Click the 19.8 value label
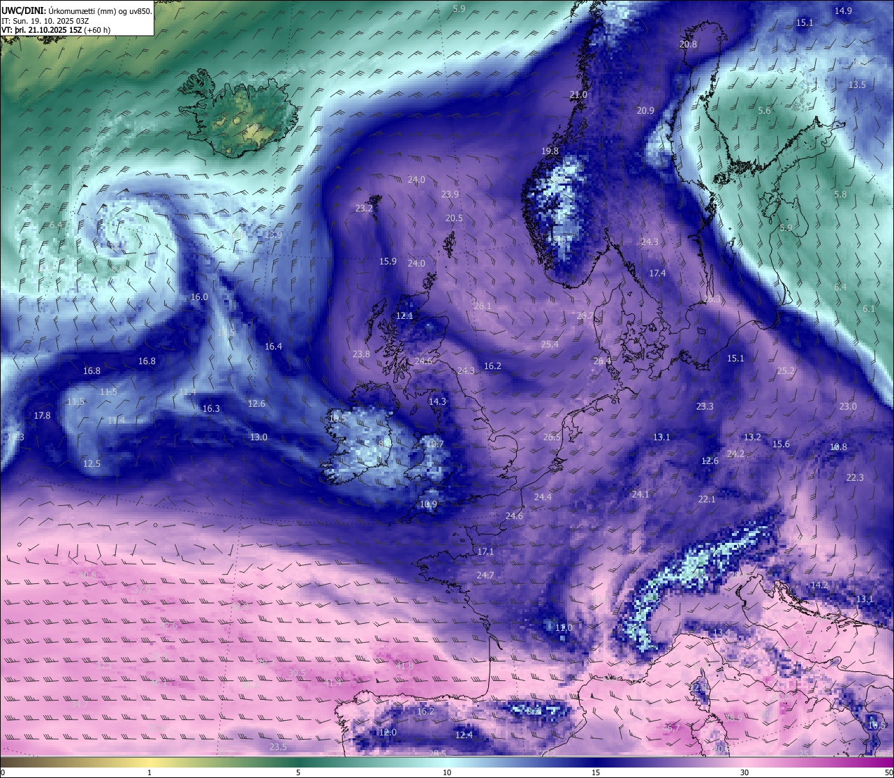Viewport: 894px width, 778px height. [x=550, y=151]
